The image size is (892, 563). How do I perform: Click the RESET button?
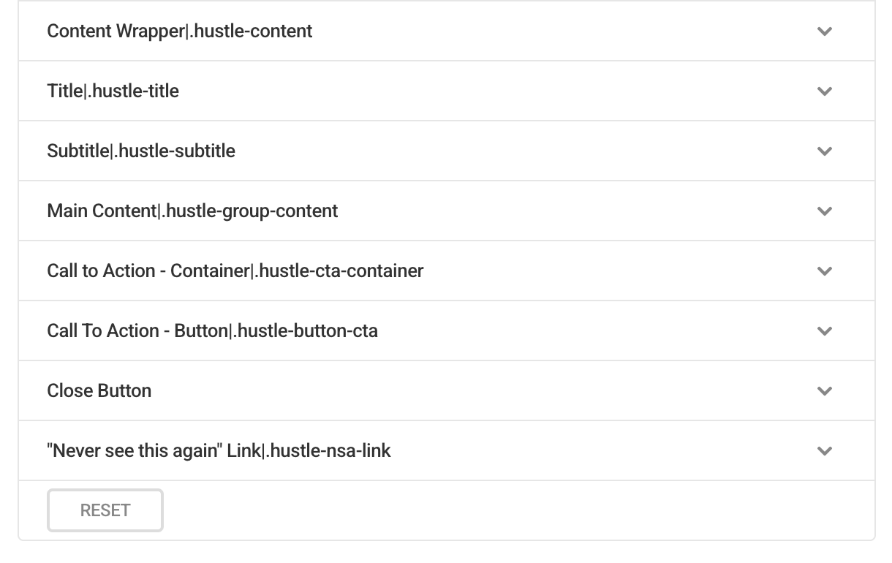pyautogui.click(x=105, y=510)
